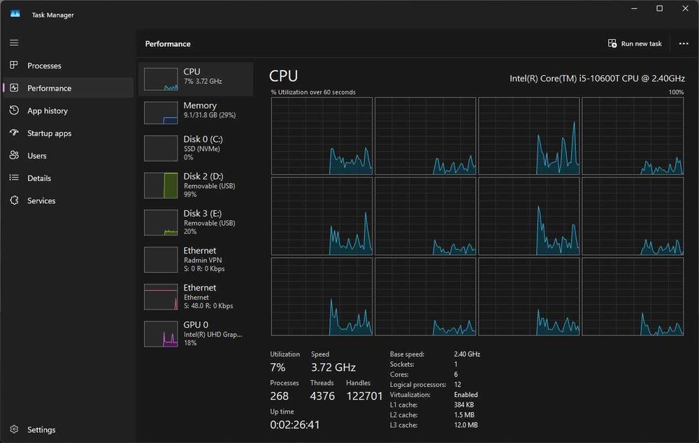Viewport: 699px width, 443px height.
Task: Select the Radmin VPN Ethernet graph thumbnail
Action: pyautogui.click(x=161, y=260)
